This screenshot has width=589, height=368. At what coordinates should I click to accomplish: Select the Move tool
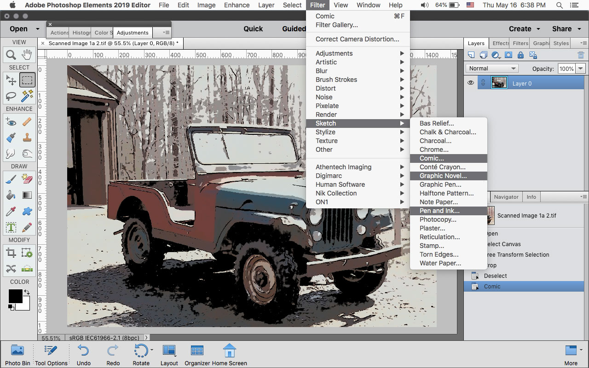(11, 80)
